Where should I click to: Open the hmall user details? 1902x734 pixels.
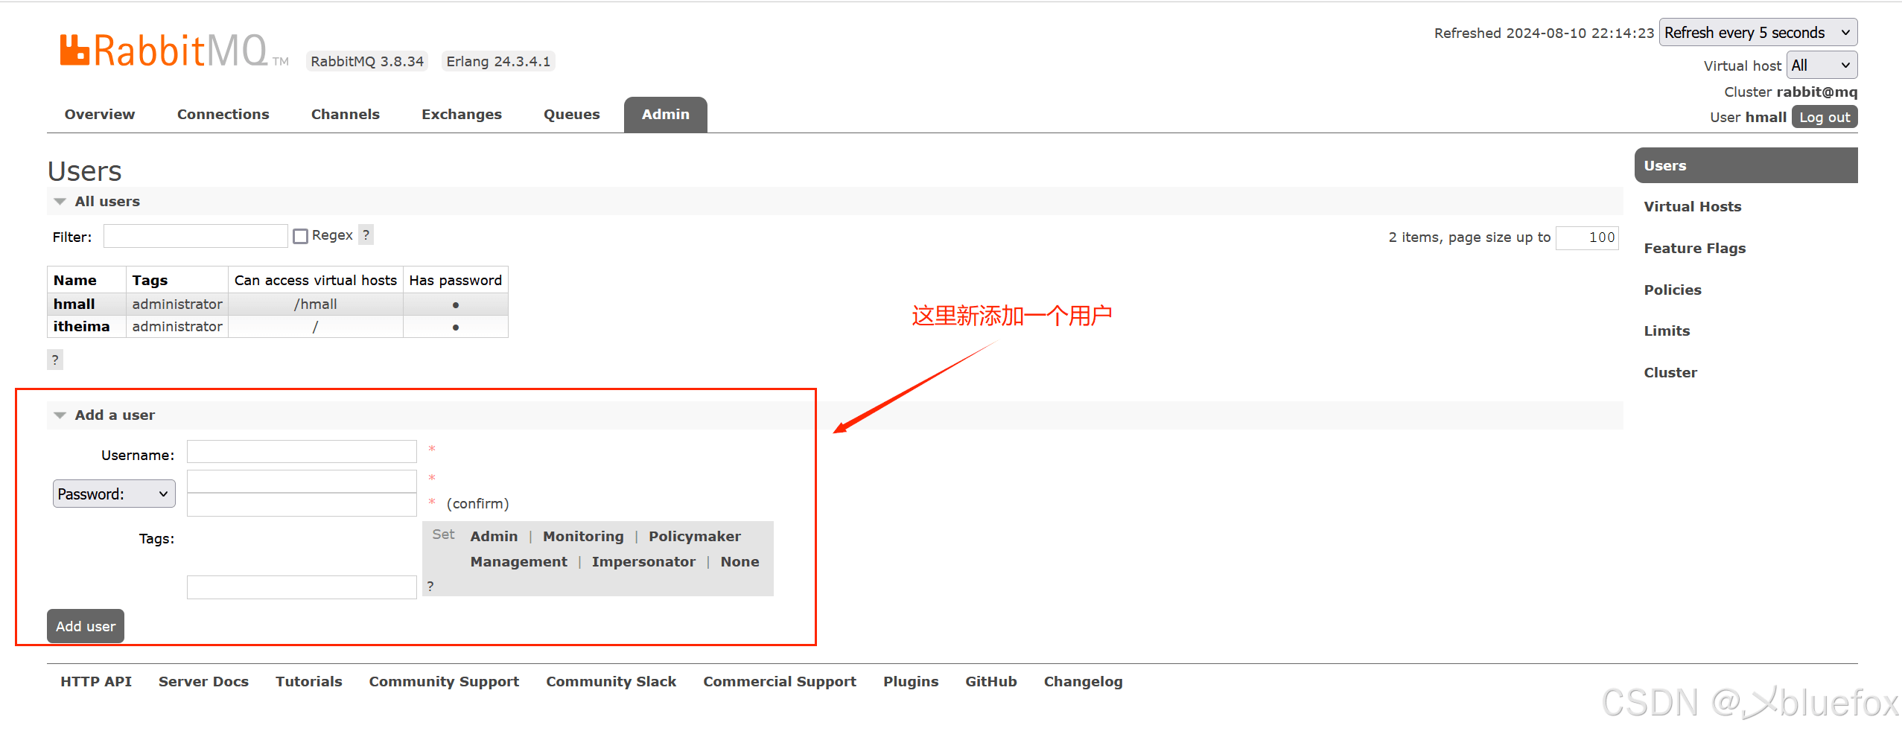point(74,304)
